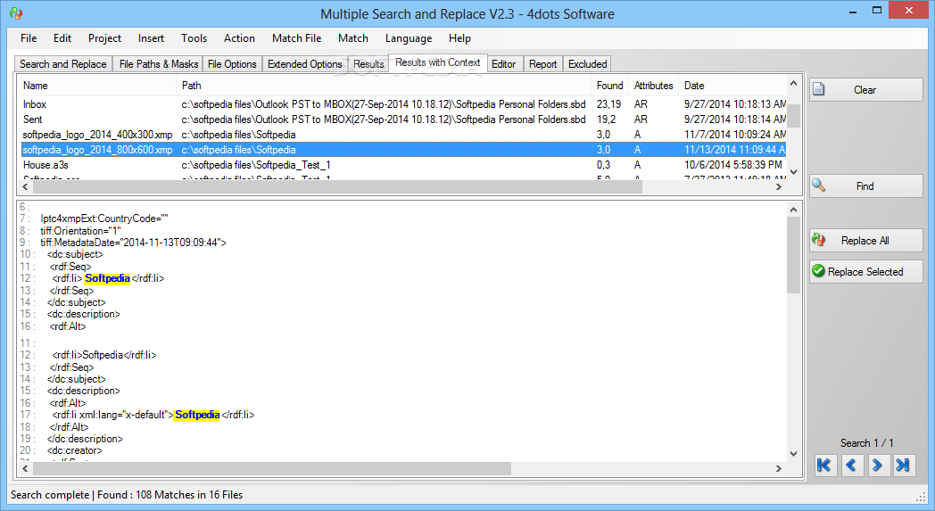Sort file list by Found column
935x511 pixels.
(x=609, y=86)
